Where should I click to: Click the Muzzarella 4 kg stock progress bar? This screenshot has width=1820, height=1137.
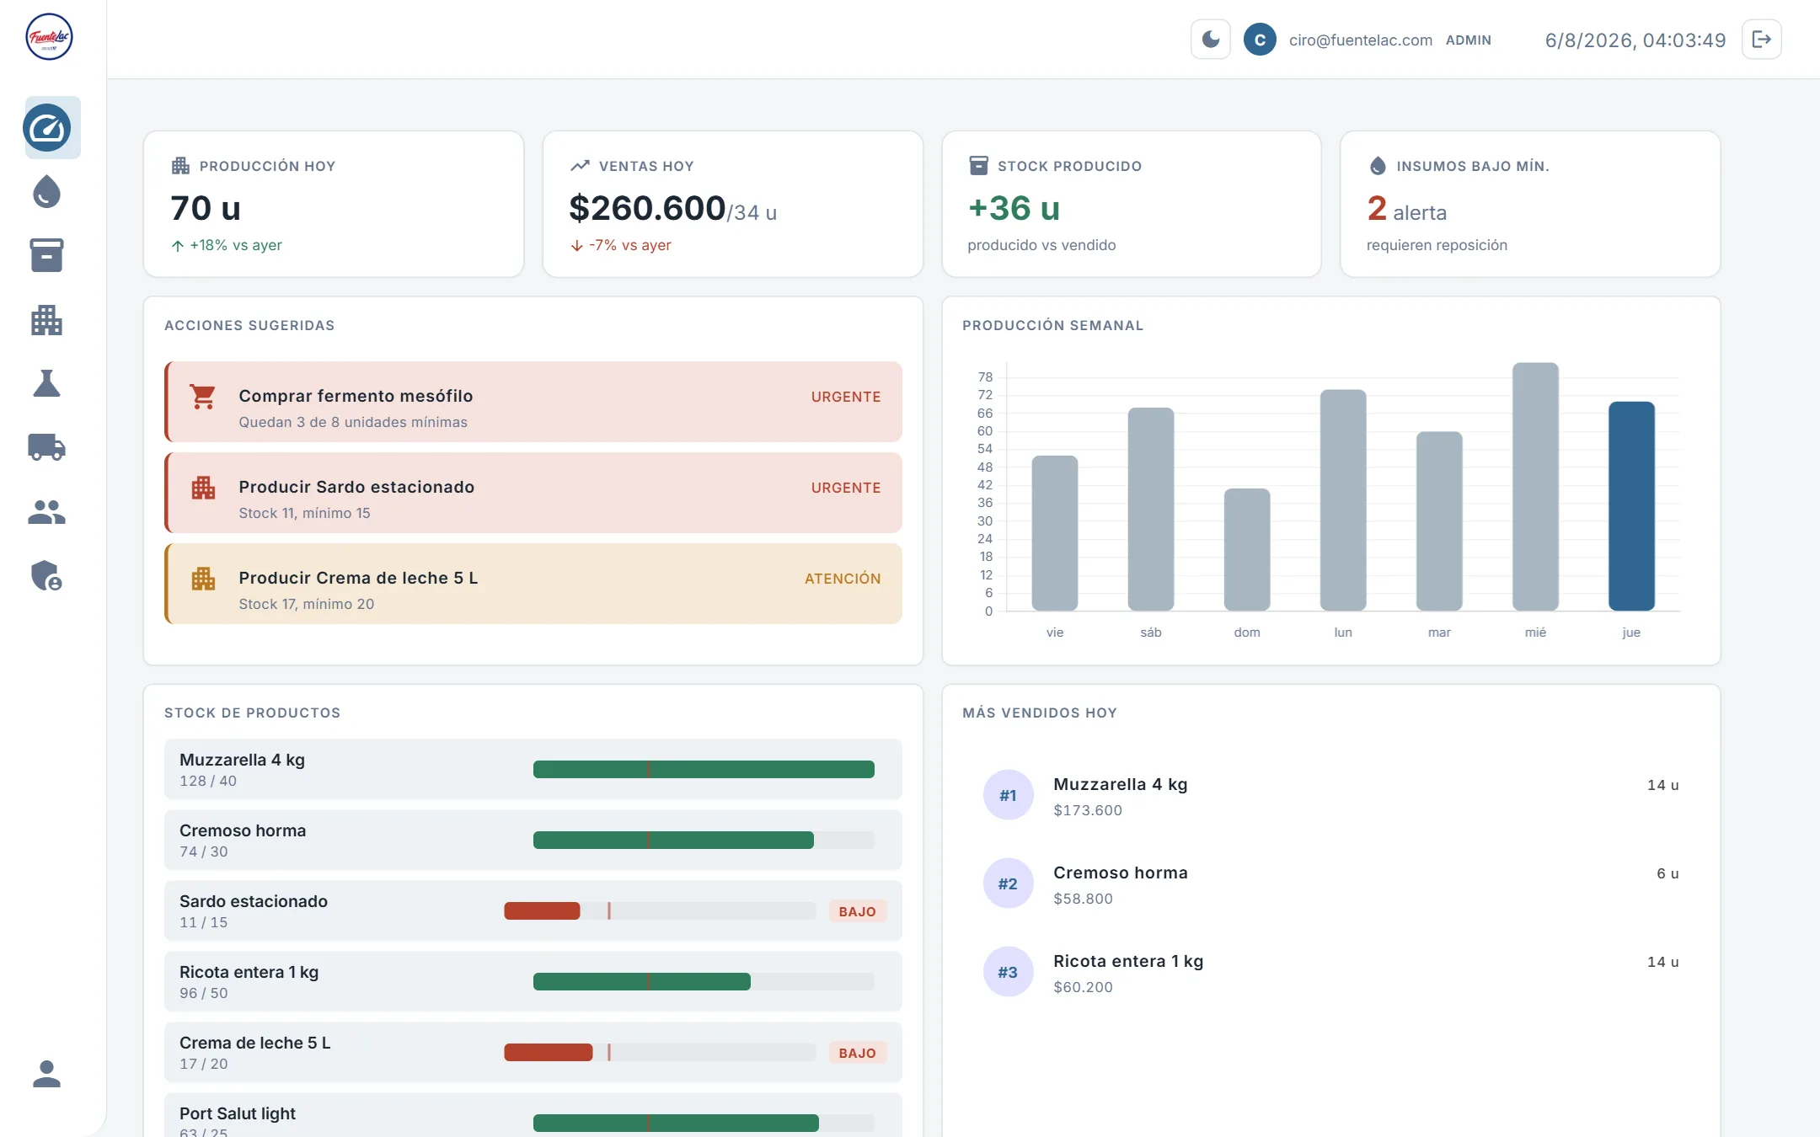coord(704,769)
